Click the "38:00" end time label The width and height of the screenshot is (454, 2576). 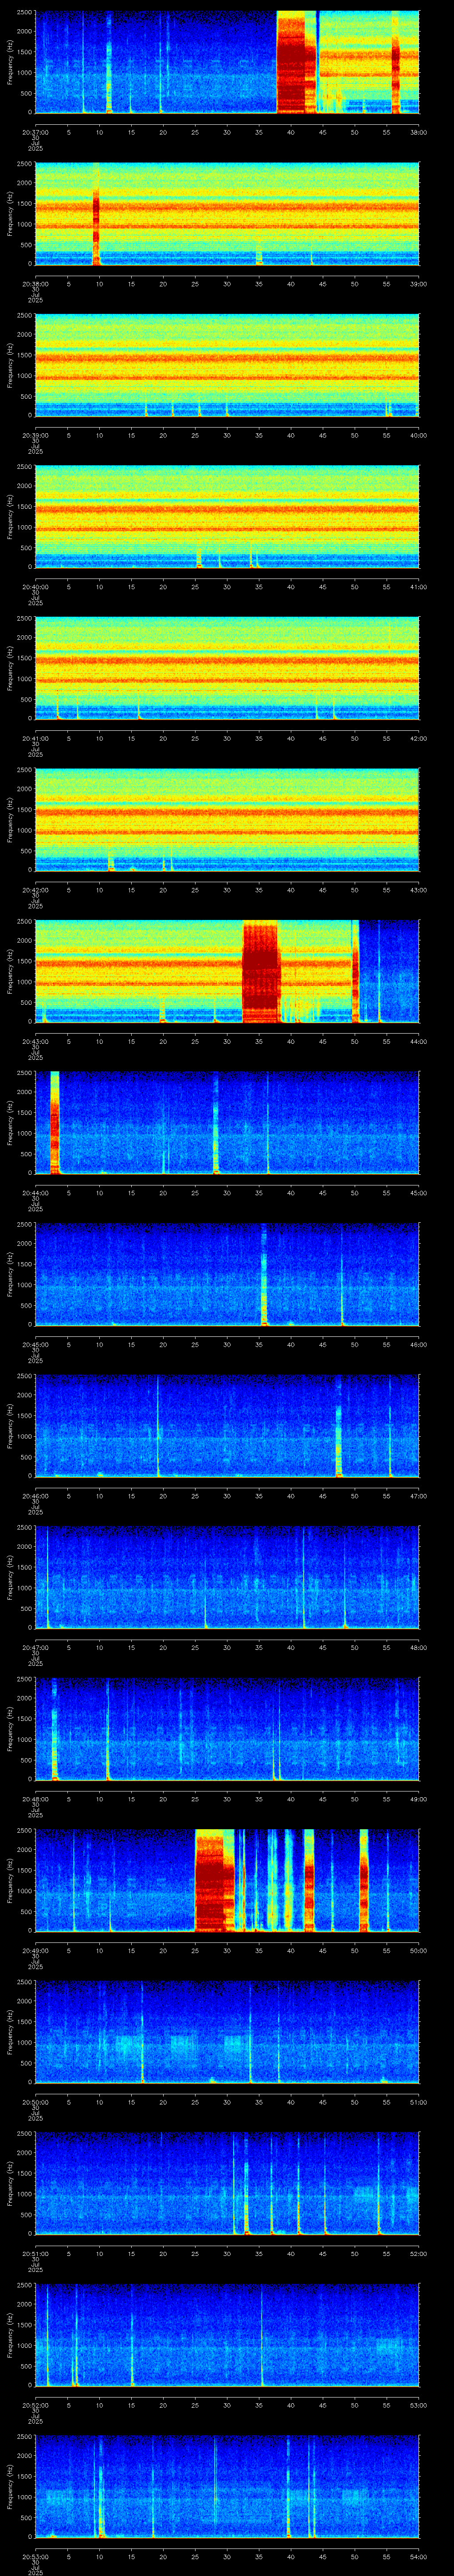pyautogui.click(x=418, y=132)
